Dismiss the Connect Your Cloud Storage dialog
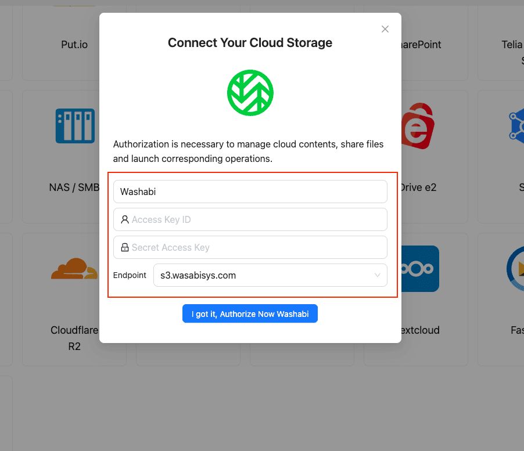The height and width of the screenshot is (451, 524). pos(385,28)
